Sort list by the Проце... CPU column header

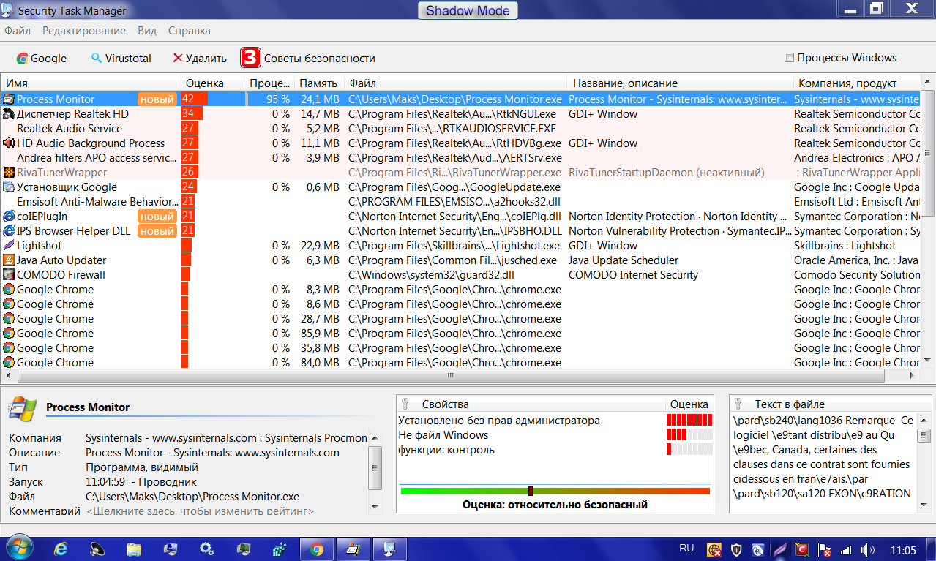coord(269,83)
